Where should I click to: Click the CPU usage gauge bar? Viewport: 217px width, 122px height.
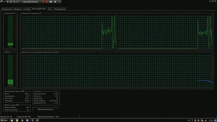pyautogui.click(x=11, y=30)
